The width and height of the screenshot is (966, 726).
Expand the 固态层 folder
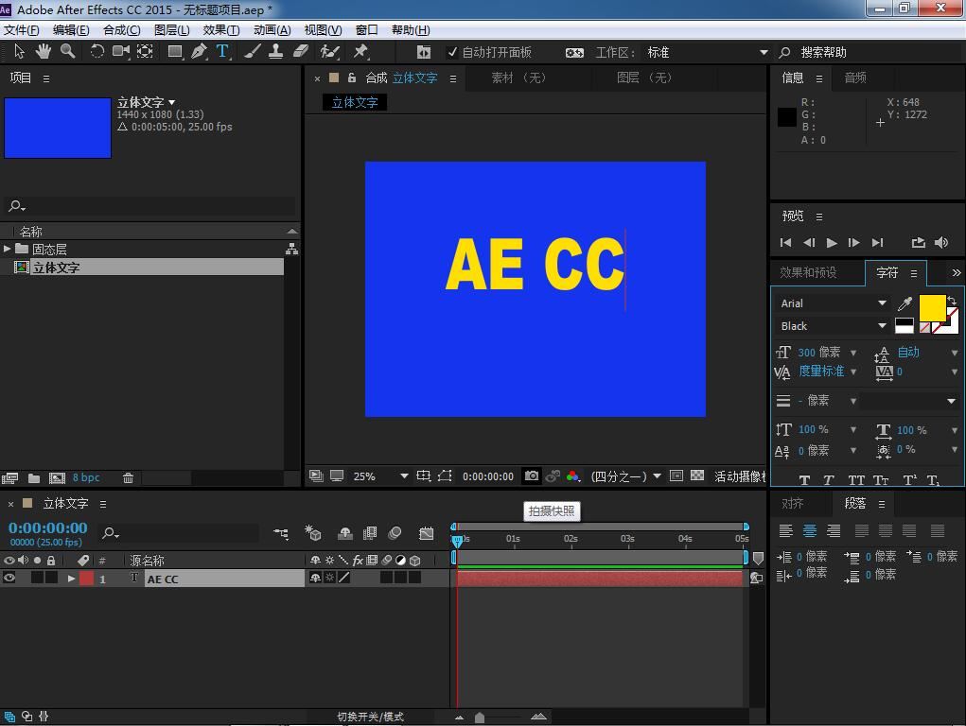[x=7, y=249]
